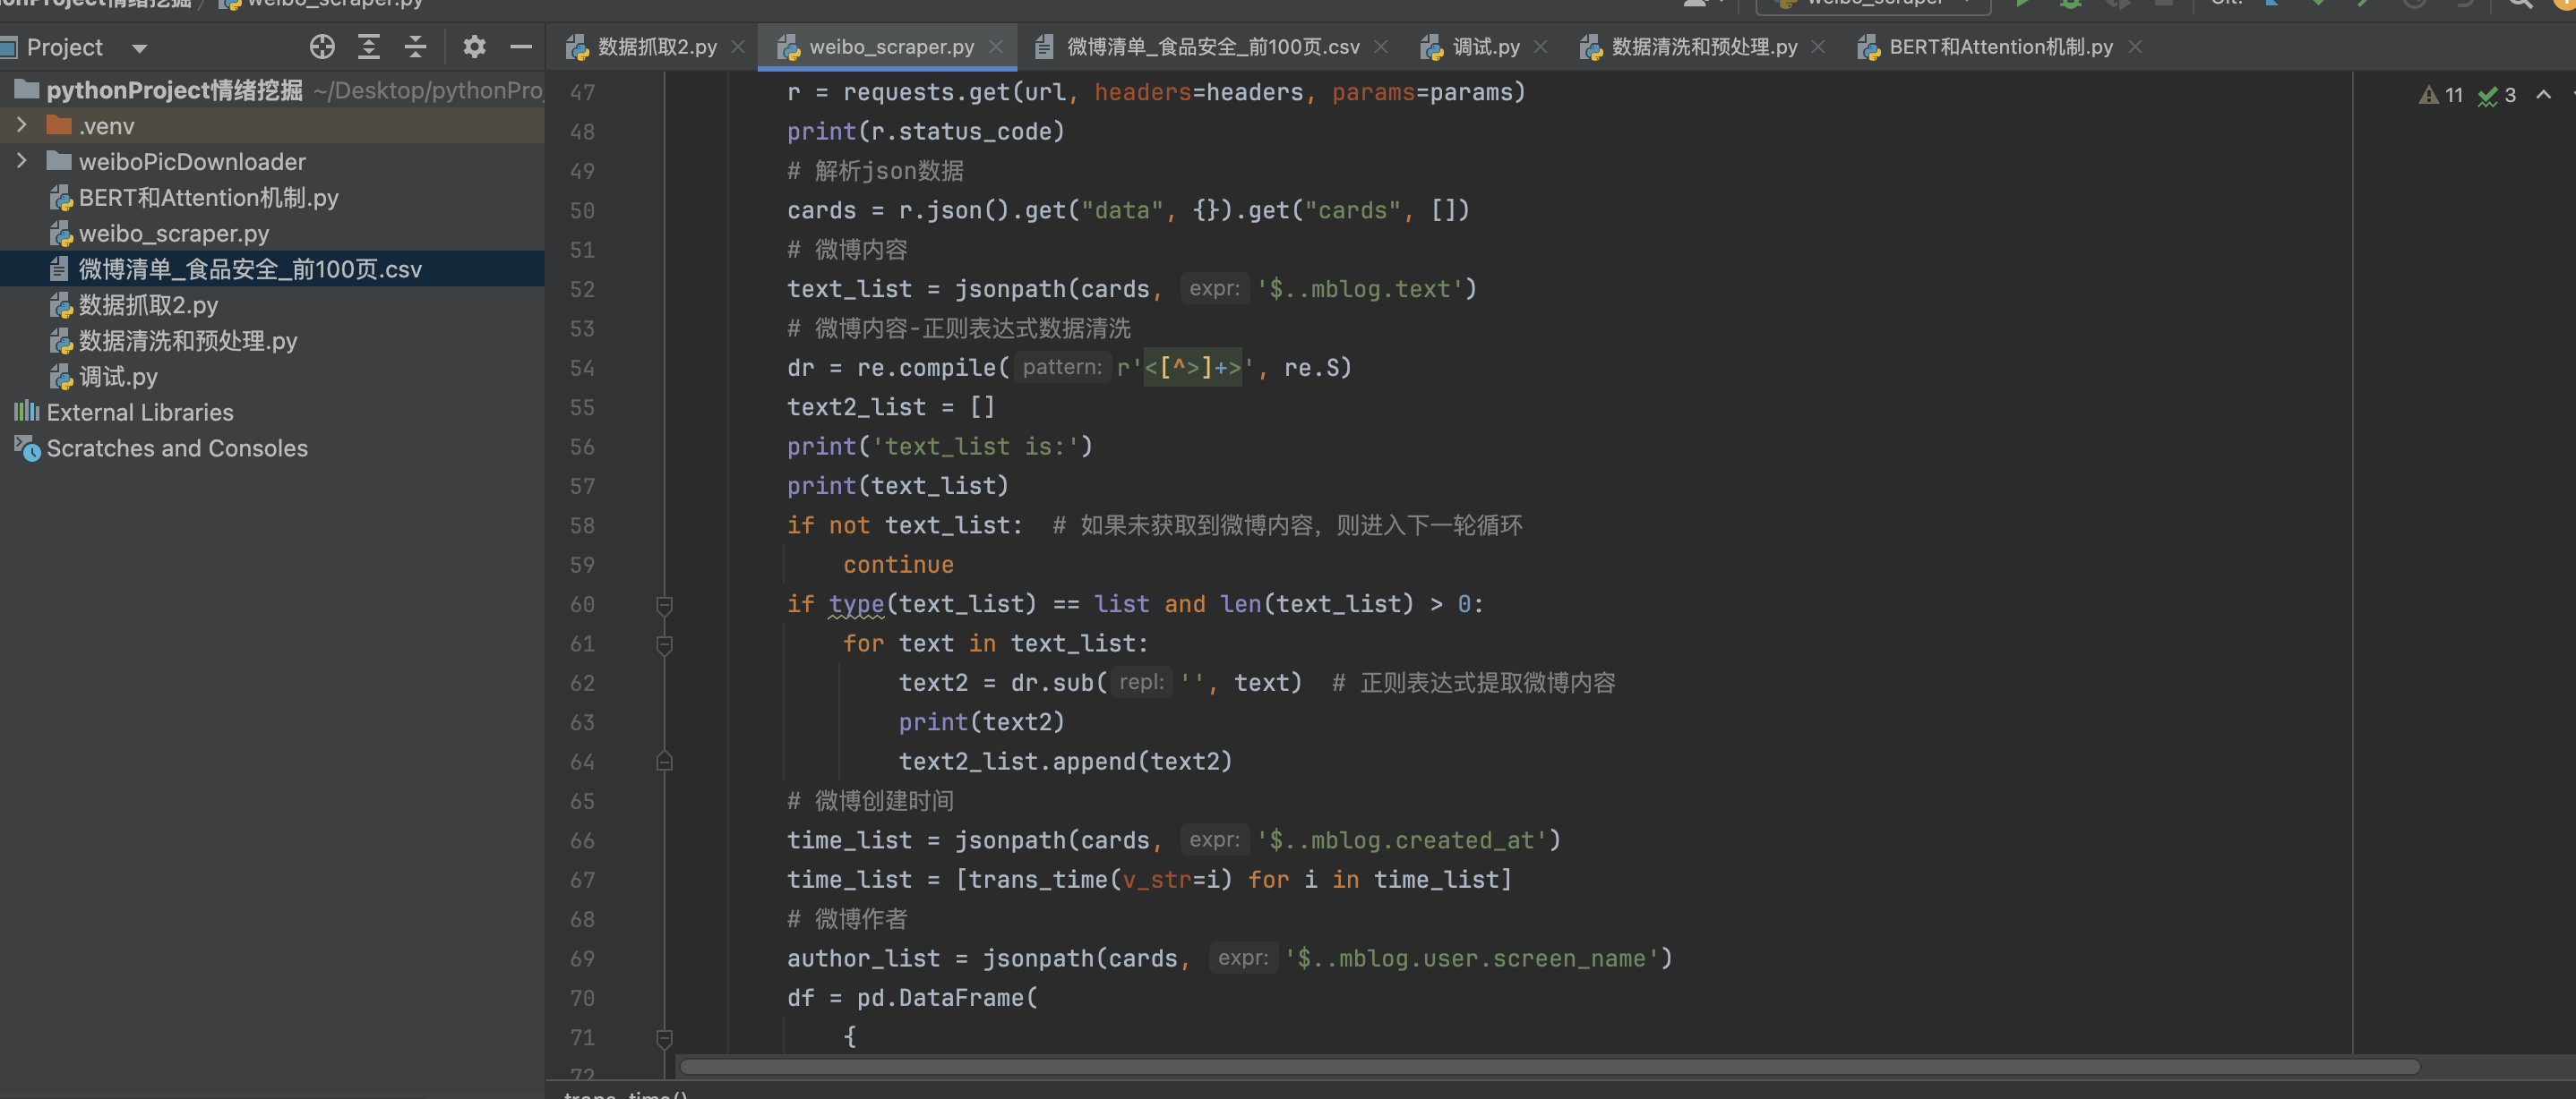Open Project panel gear options
The image size is (2576, 1099).
474,47
